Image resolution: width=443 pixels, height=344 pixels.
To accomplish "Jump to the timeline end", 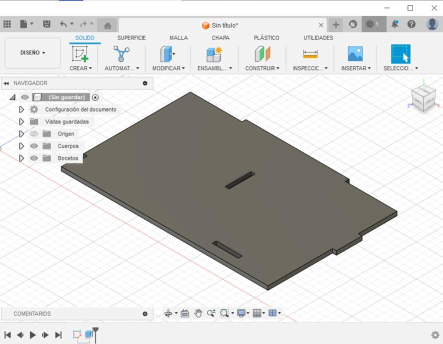I will point(58,335).
